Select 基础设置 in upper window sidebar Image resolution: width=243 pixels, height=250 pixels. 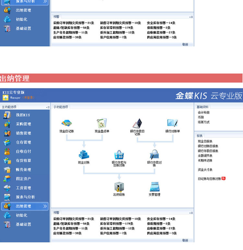point(23,28)
